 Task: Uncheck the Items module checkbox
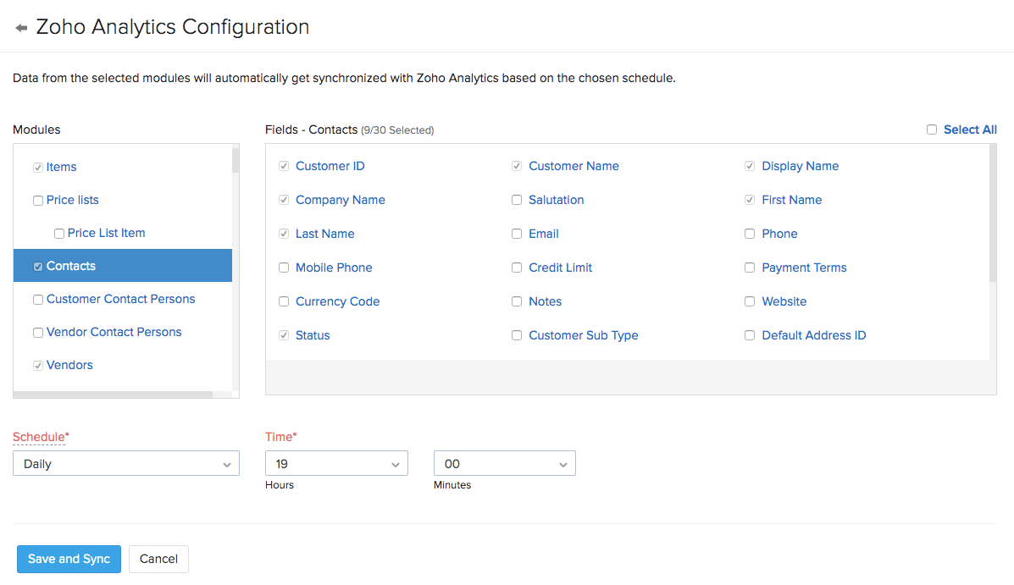tap(37, 167)
